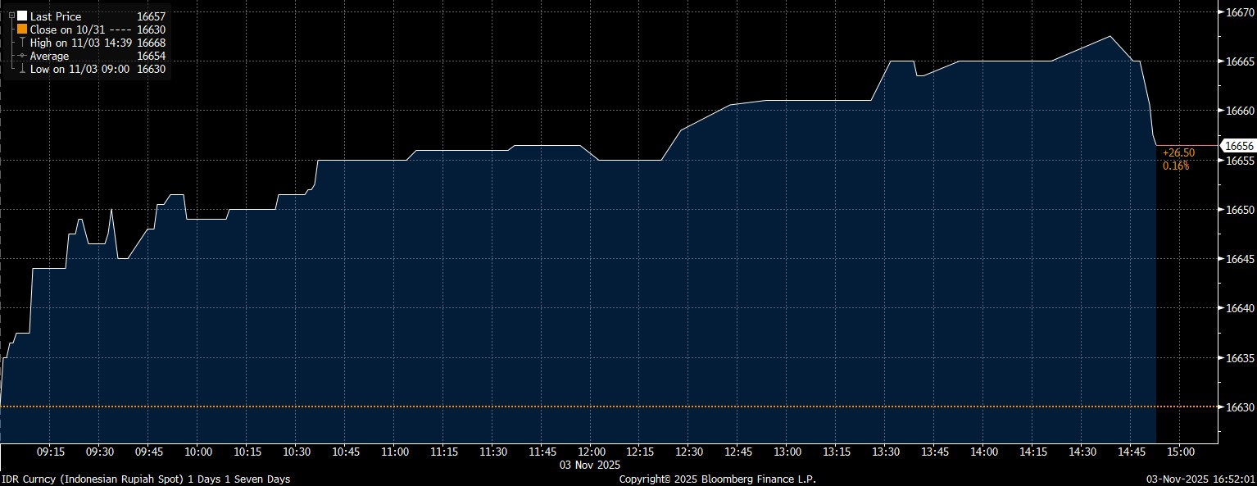Click the Last Price legend label
Image resolution: width=1257 pixels, height=486 pixels.
click(x=56, y=16)
